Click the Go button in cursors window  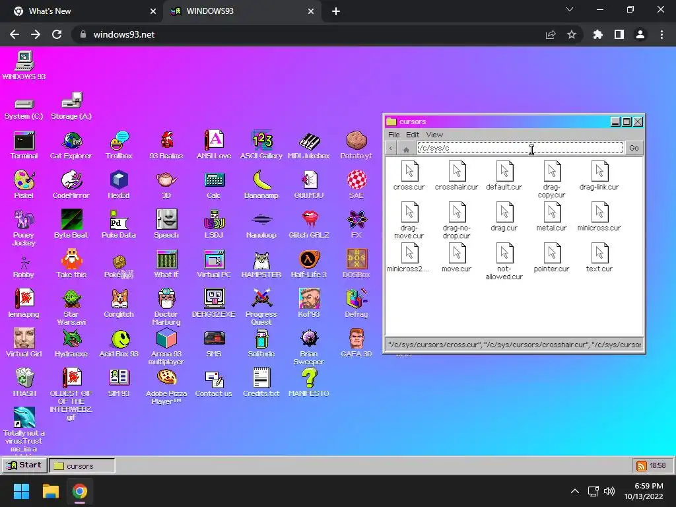click(634, 148)
